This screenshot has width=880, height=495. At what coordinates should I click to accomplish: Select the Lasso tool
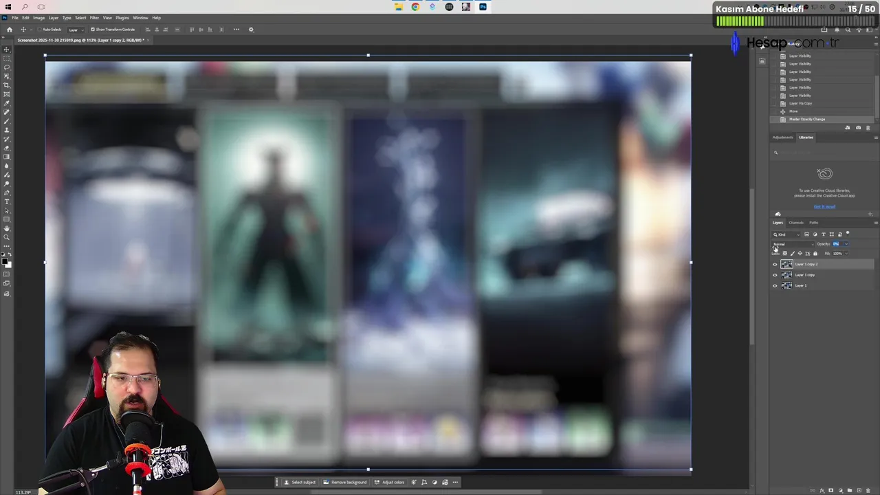click(x=7, y=67)
